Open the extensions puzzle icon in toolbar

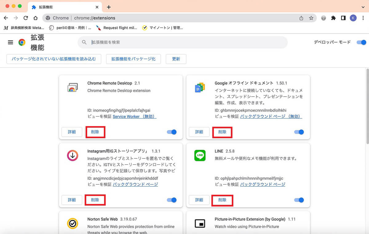click(333, 18)
